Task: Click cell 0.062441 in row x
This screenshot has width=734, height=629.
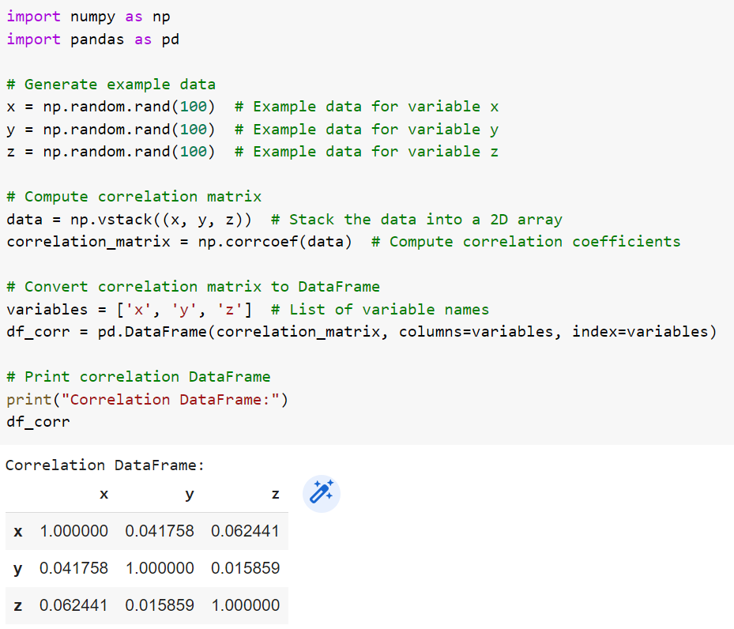Action: (x=245, y=531)
